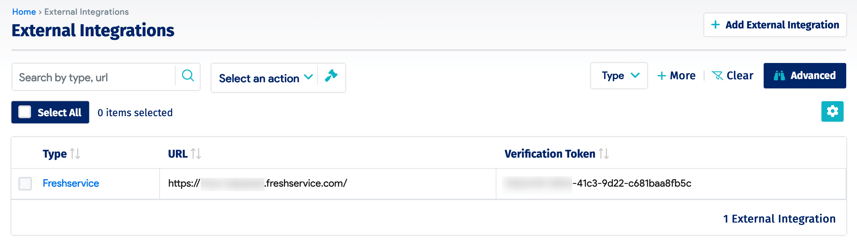Open the Select an action dropdown
Image resolution: width=857 pixels, height=248 pixels.
click(x=265, y=78)
